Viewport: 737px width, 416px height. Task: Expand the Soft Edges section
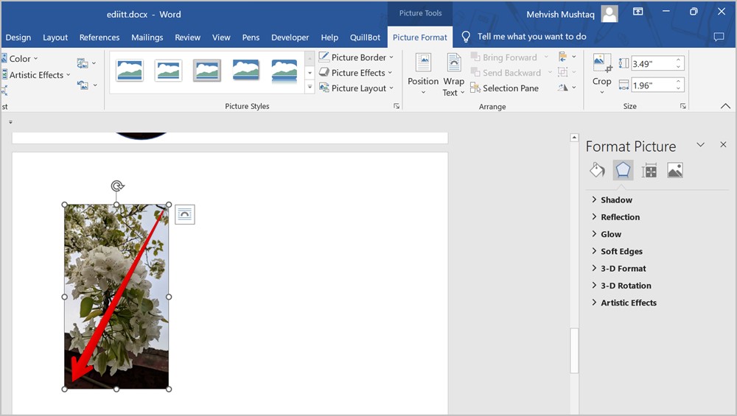(x=621, y=252)
